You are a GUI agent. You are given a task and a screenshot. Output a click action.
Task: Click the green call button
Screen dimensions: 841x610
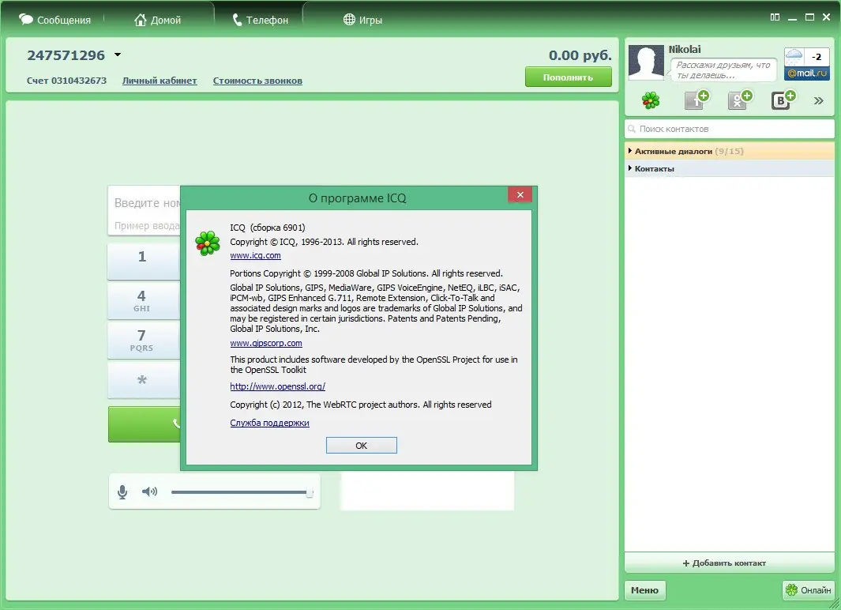tap(145, 424)
